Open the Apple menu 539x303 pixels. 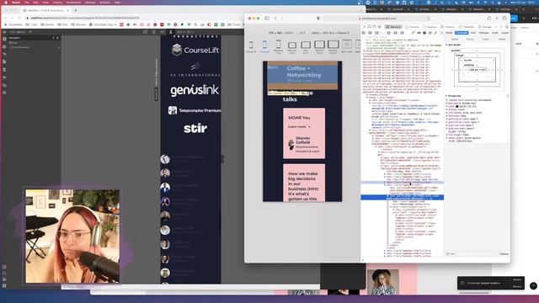tap(6, 2)
